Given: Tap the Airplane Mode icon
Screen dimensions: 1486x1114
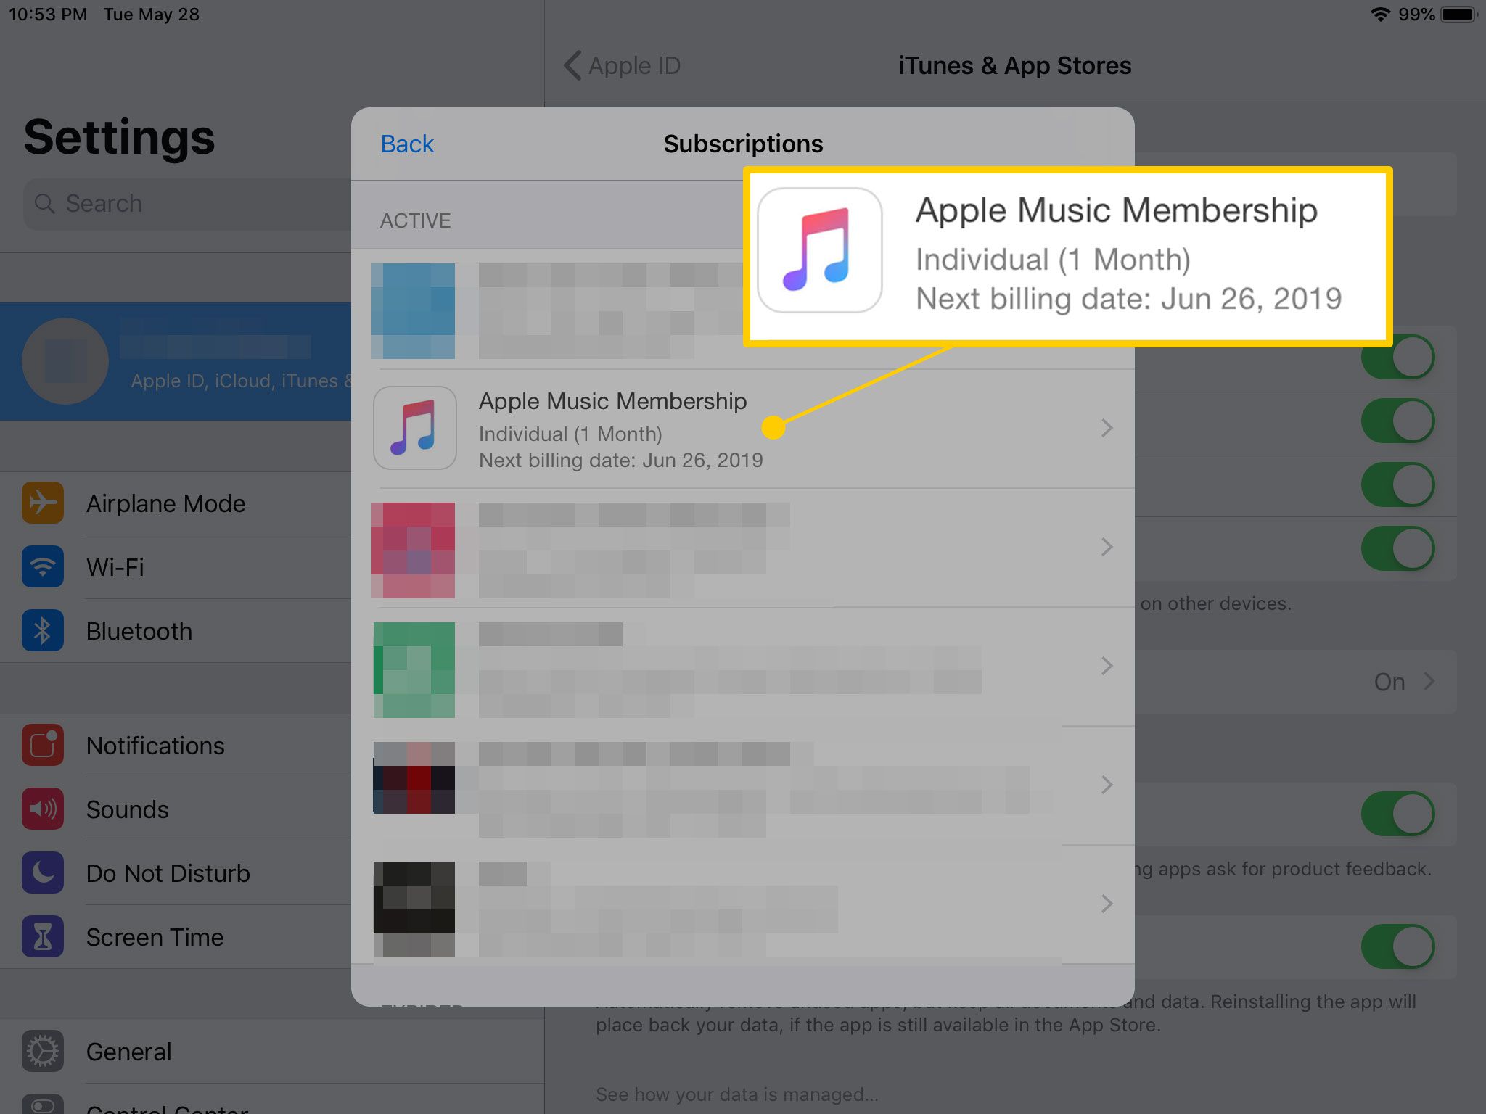Looking at the screenshot, I should coord(43,503).
